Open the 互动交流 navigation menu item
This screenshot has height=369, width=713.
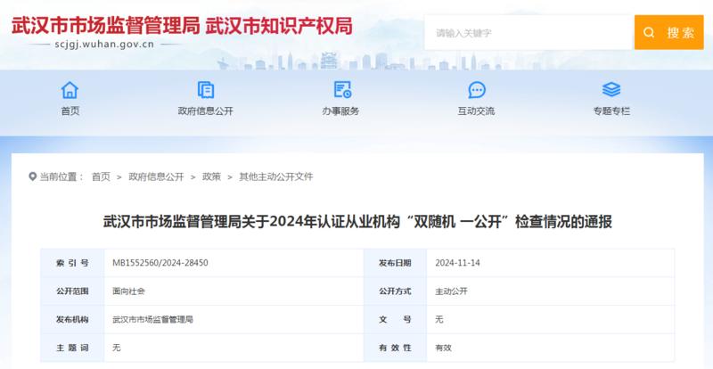476,111
